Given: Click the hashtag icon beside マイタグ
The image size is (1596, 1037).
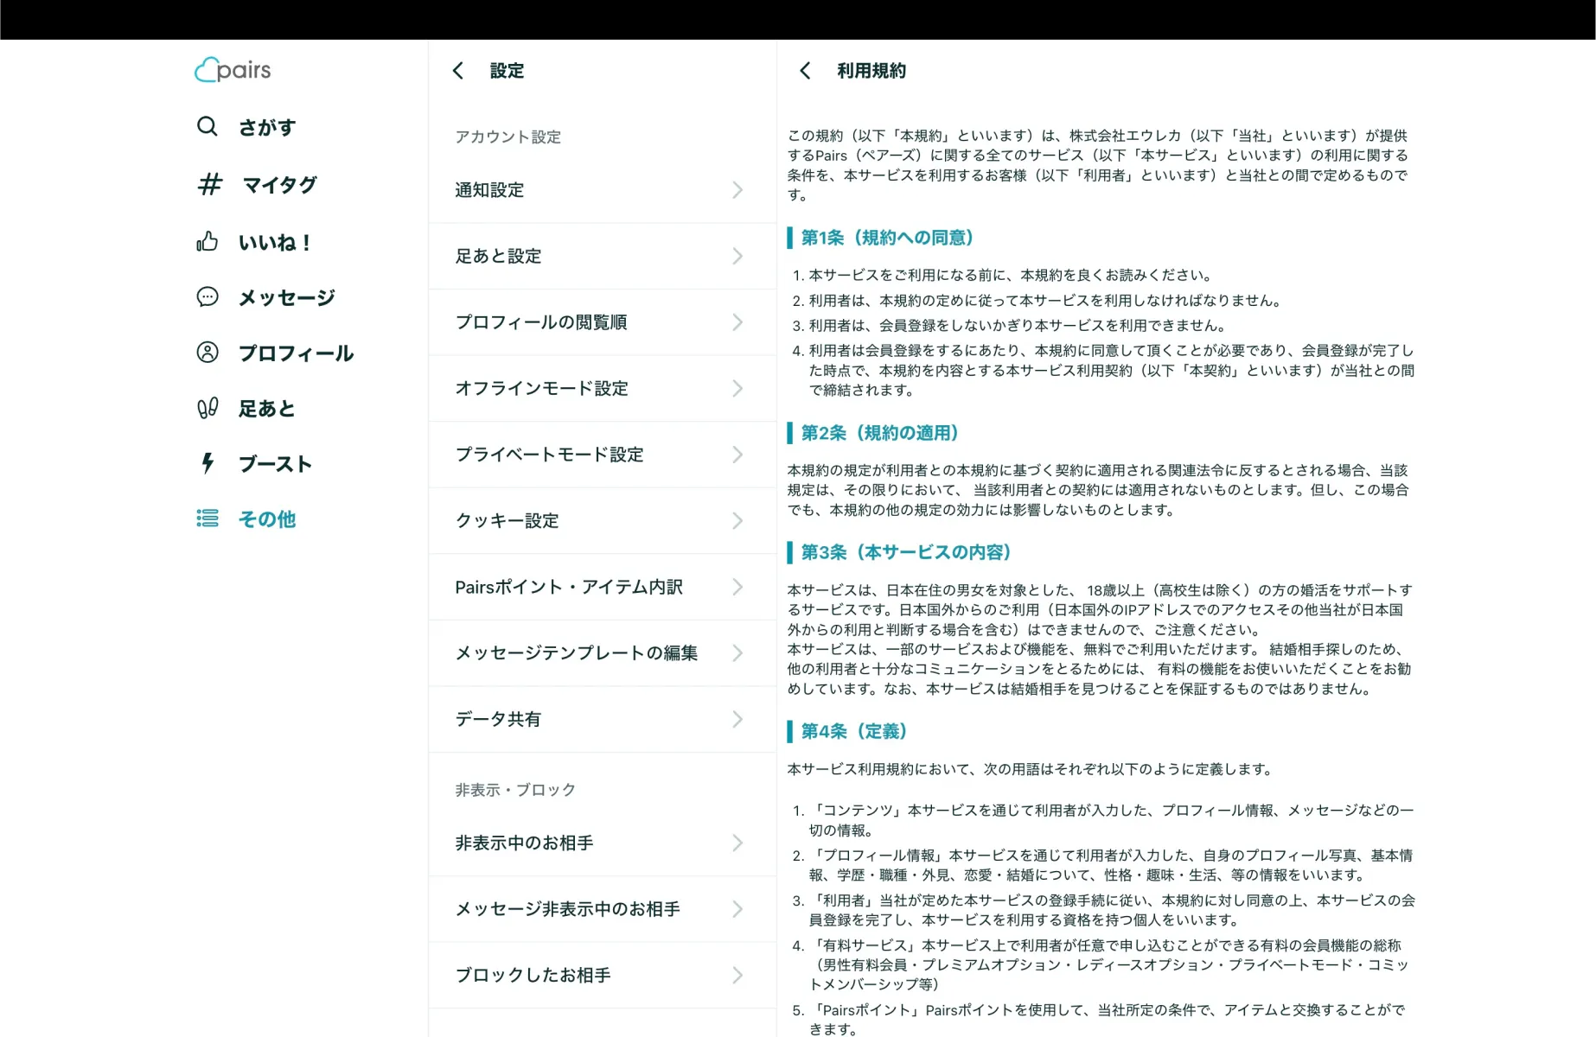Looking at the screenshot, I should click(209, 184).
